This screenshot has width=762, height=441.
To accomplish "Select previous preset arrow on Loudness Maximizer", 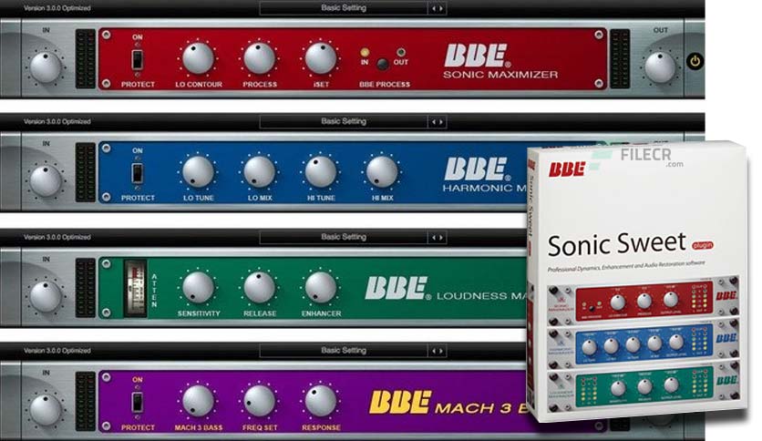I will (434, 238).
